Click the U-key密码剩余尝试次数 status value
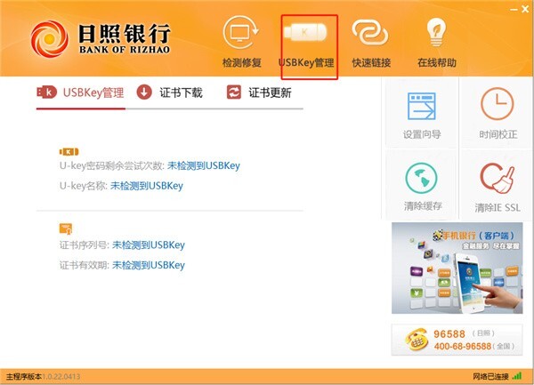 coord(204,165)
